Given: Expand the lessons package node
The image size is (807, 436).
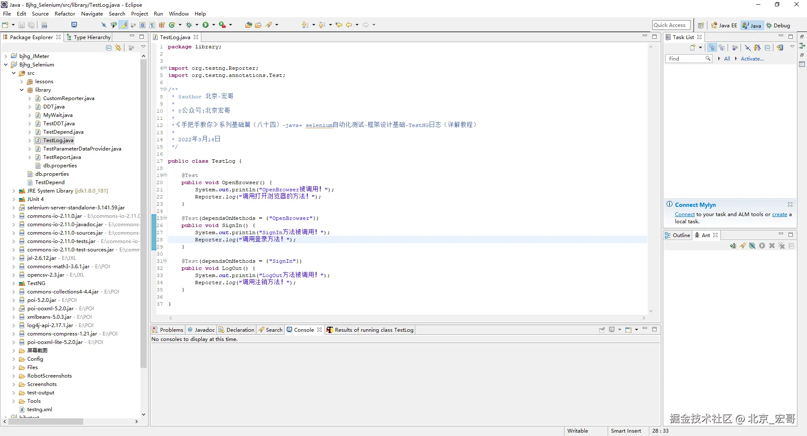Looking at the screenshot, I should click(x=22, y=82).
